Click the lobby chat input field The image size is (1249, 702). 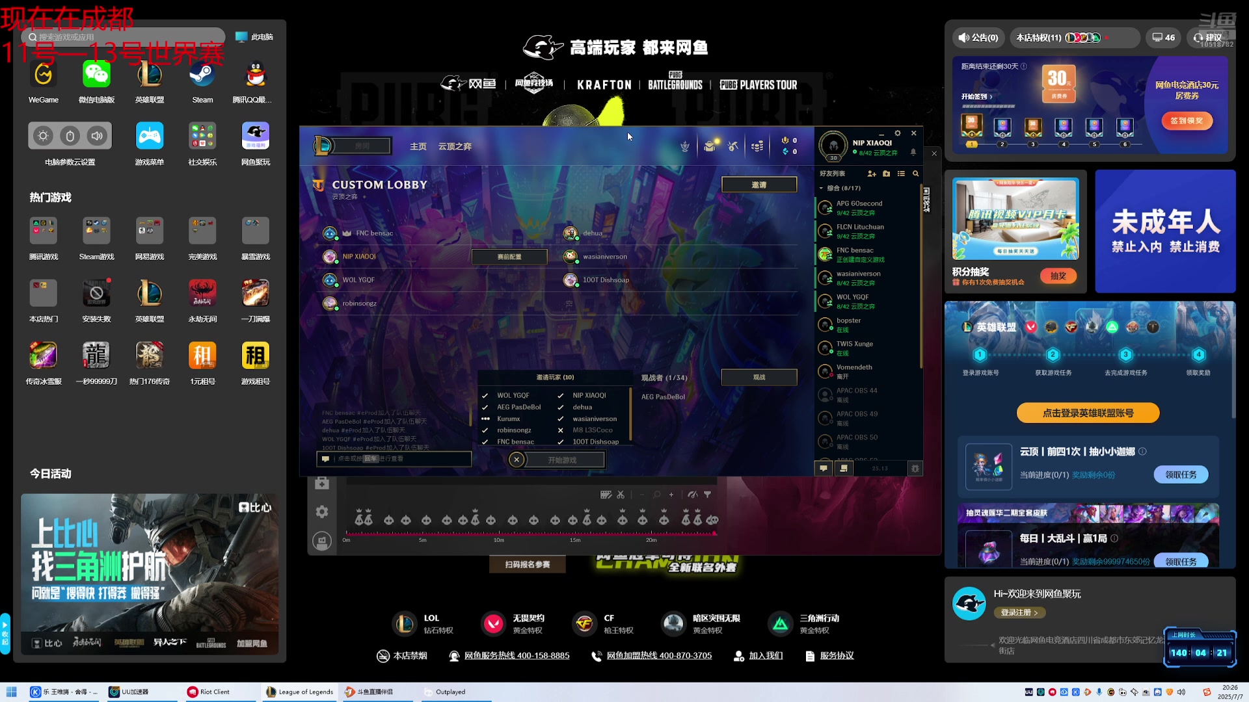click(394, 459)
